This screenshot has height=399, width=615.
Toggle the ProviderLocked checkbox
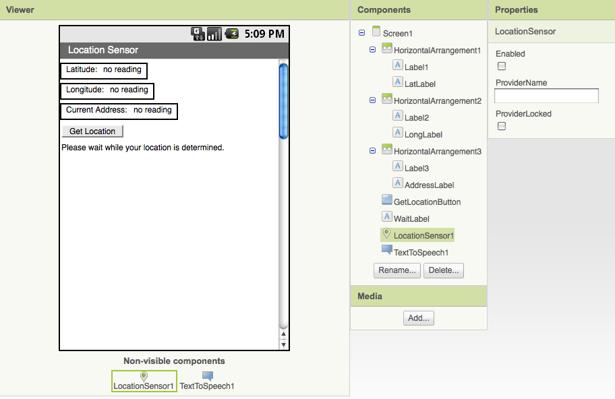tap(502, 125)
